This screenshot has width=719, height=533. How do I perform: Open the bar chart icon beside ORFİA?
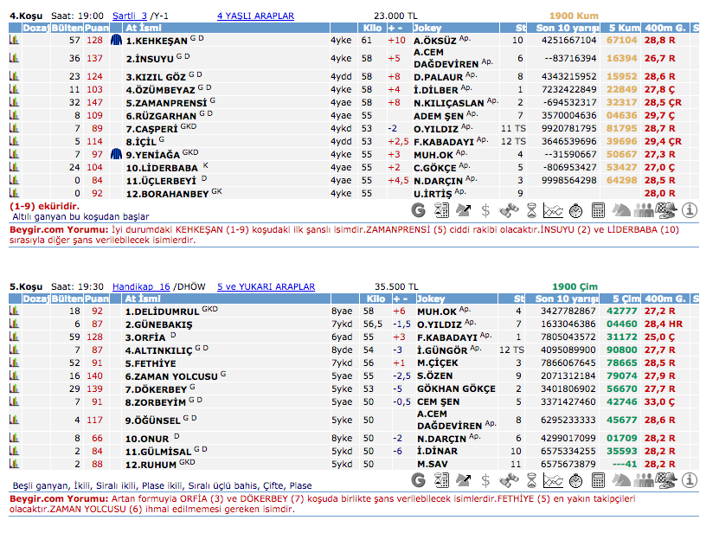click(x=14, y=337)
